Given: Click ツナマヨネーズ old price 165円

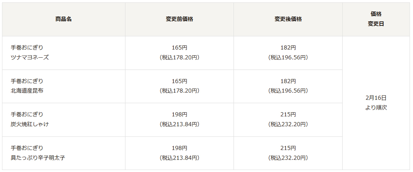Looking at the screenshot, I should [x=179, y=48].
